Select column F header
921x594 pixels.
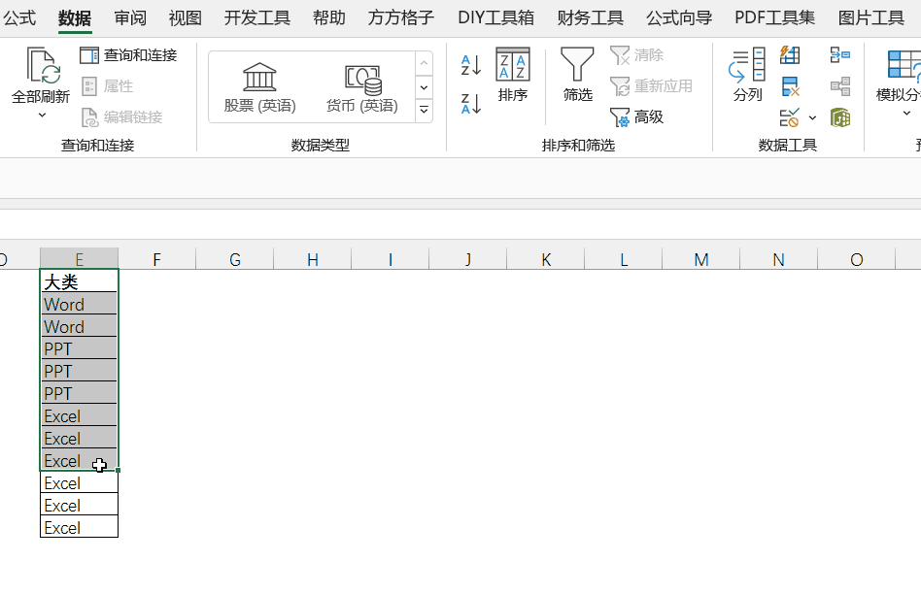tap(156, 259)
